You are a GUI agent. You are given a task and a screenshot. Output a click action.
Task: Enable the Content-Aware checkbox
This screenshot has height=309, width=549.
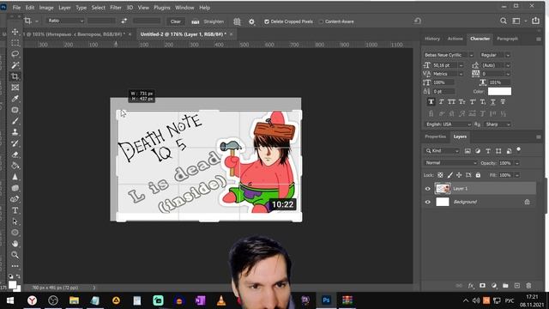pyautogui.click(x=321, y=21)
